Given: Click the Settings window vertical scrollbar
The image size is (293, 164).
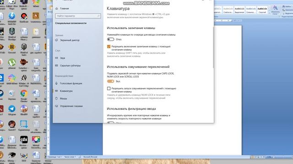Looking at the screenshot, I should tap(213, 47).
